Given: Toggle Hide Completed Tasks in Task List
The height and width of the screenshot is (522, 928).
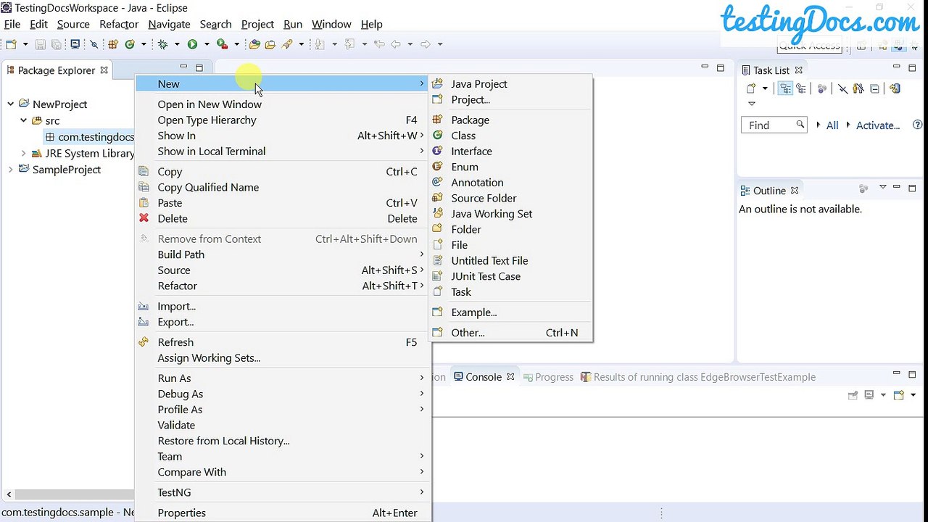Looking at the screenshot, I should [842, 88].
